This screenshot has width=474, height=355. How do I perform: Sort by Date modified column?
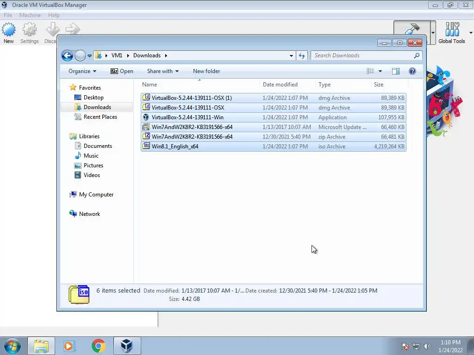287,85
